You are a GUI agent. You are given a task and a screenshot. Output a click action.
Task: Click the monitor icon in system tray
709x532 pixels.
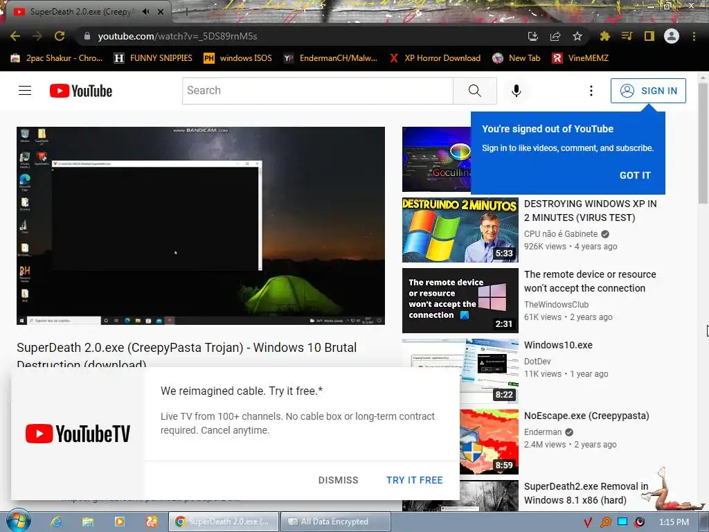point(622,522)
